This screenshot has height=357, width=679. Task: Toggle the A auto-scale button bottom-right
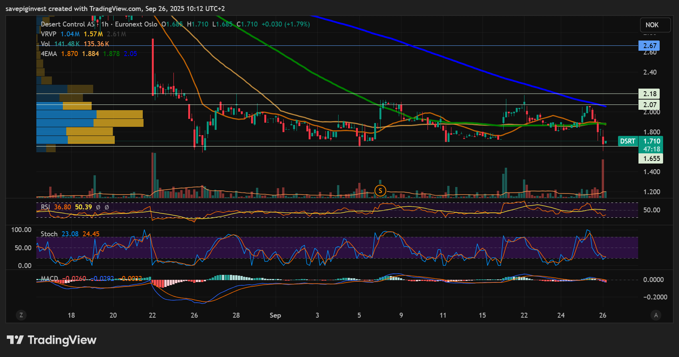656,315
